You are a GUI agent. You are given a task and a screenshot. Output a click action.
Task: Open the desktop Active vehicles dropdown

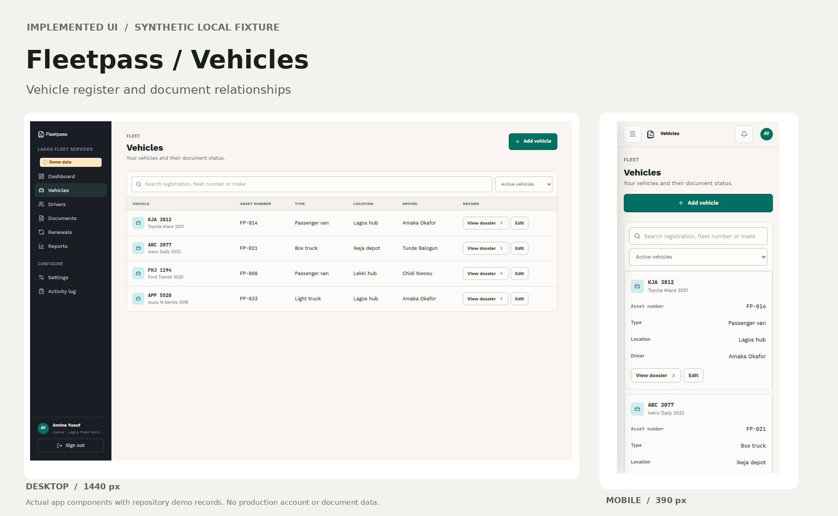523,184
